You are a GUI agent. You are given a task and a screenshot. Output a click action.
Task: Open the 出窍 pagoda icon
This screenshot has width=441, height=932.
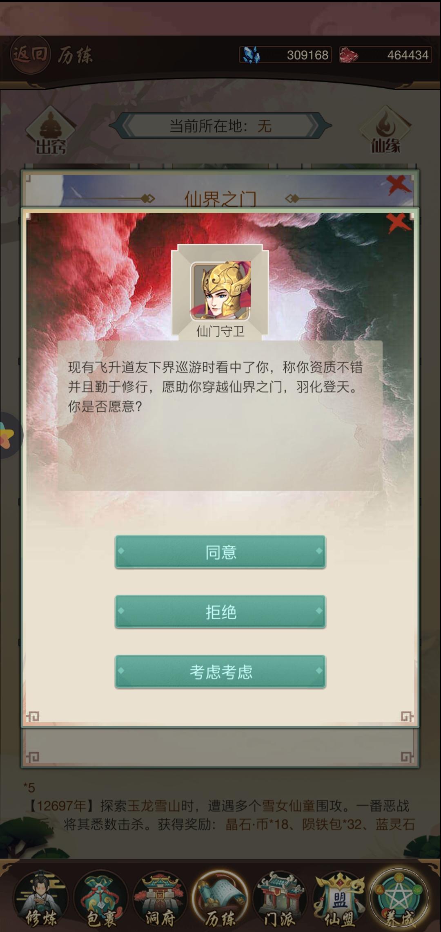51,131
